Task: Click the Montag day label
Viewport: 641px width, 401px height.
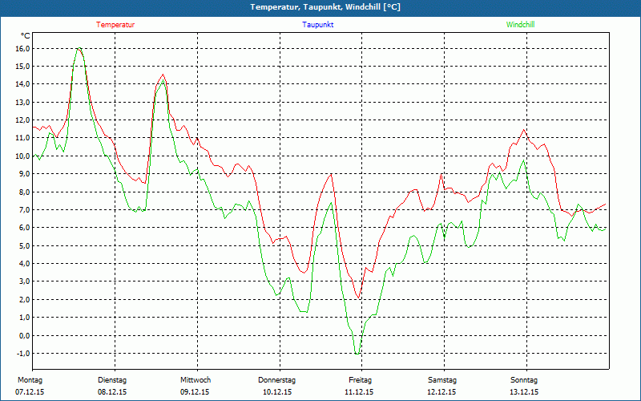Action: pos(30,380)
